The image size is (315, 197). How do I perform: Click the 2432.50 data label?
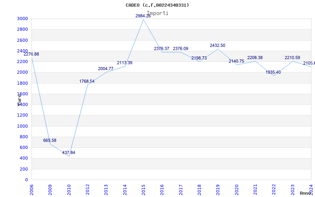(218, 45)
